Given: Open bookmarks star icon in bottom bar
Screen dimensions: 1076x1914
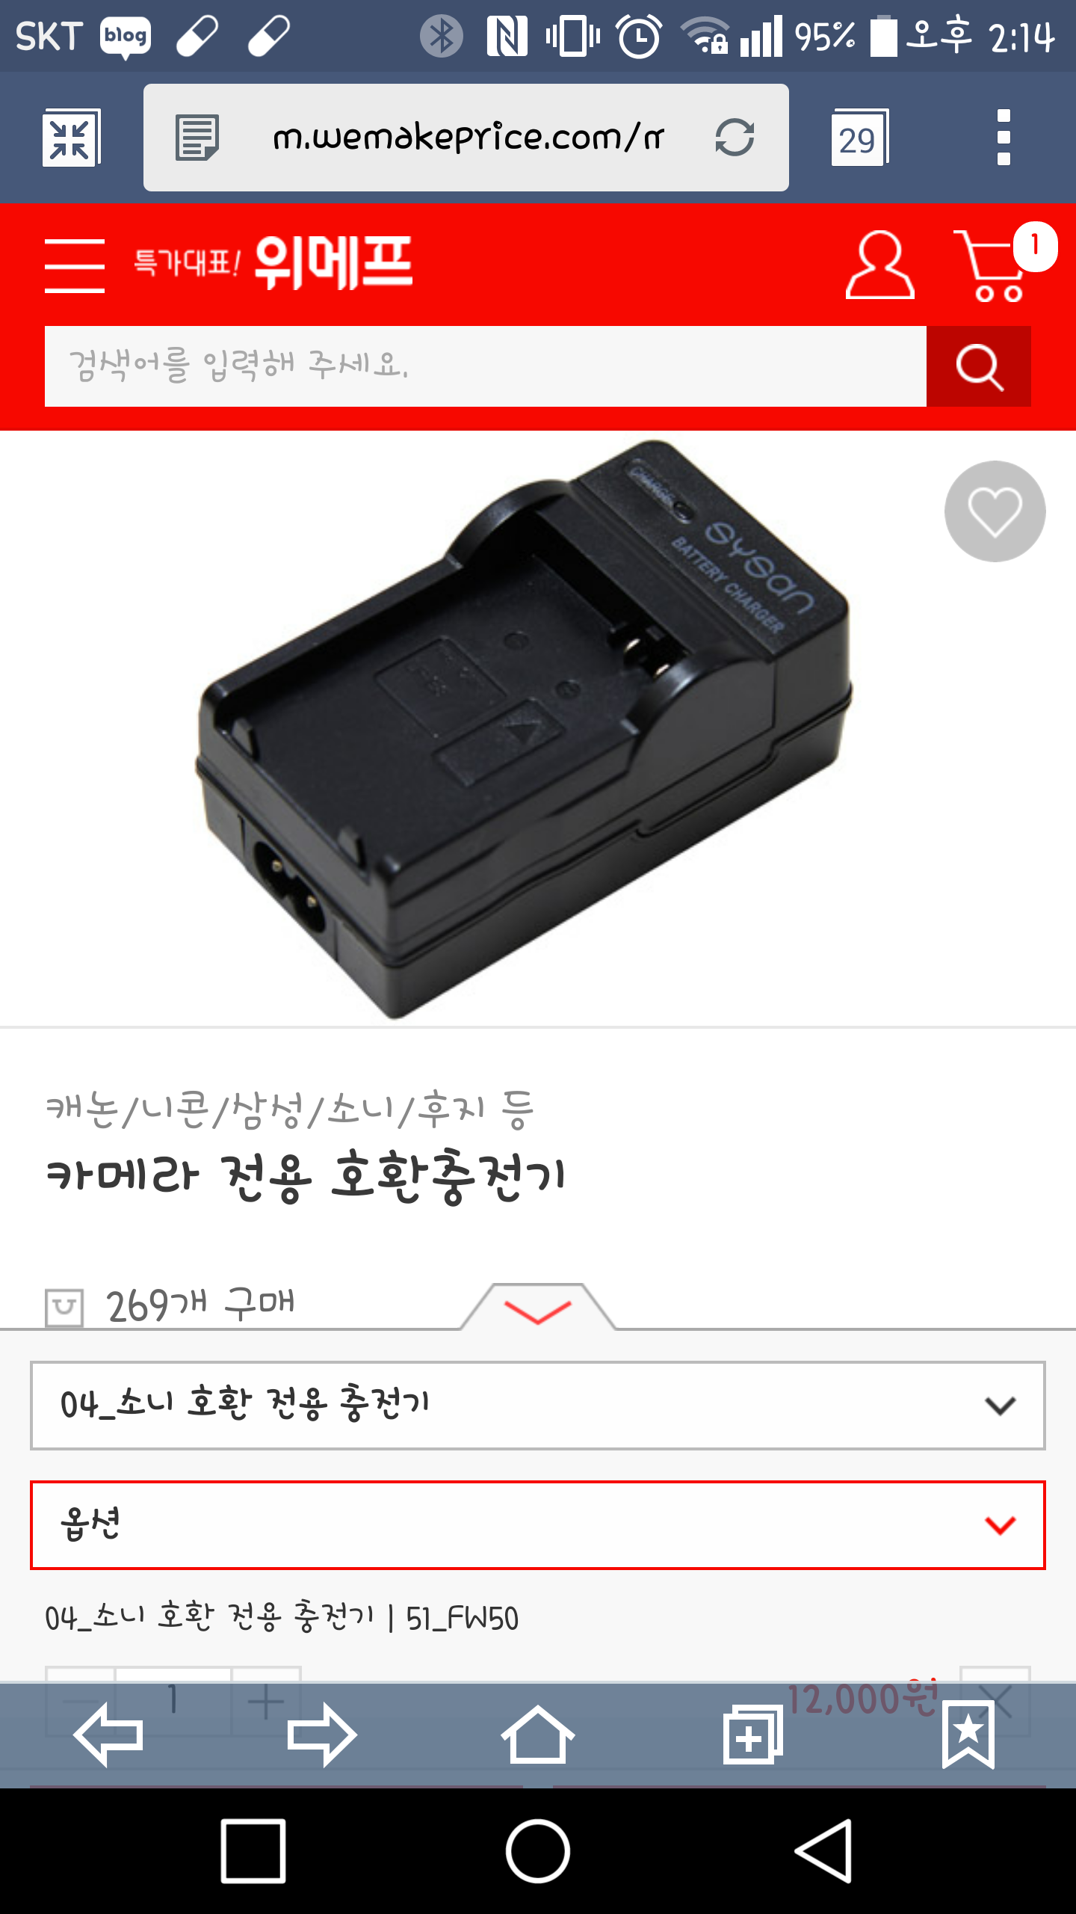Looking at the screenshot, I should point(968,1735).
